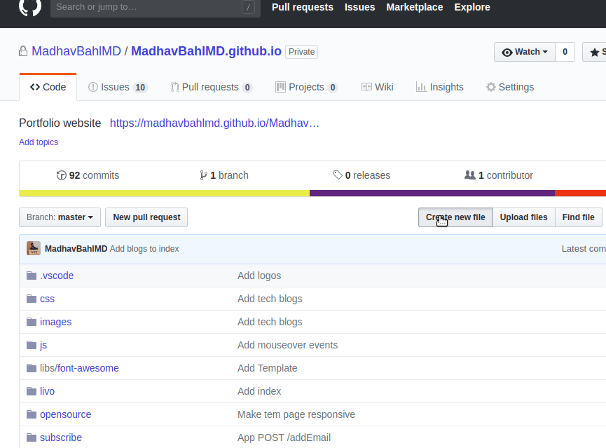This screenshot has width=606, height=448.
Task: Open the Add topics link
Action: 39,142
